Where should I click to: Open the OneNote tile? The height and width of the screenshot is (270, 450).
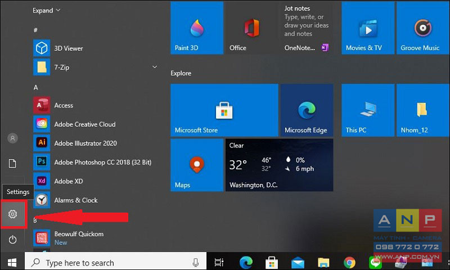pos(307,28)
